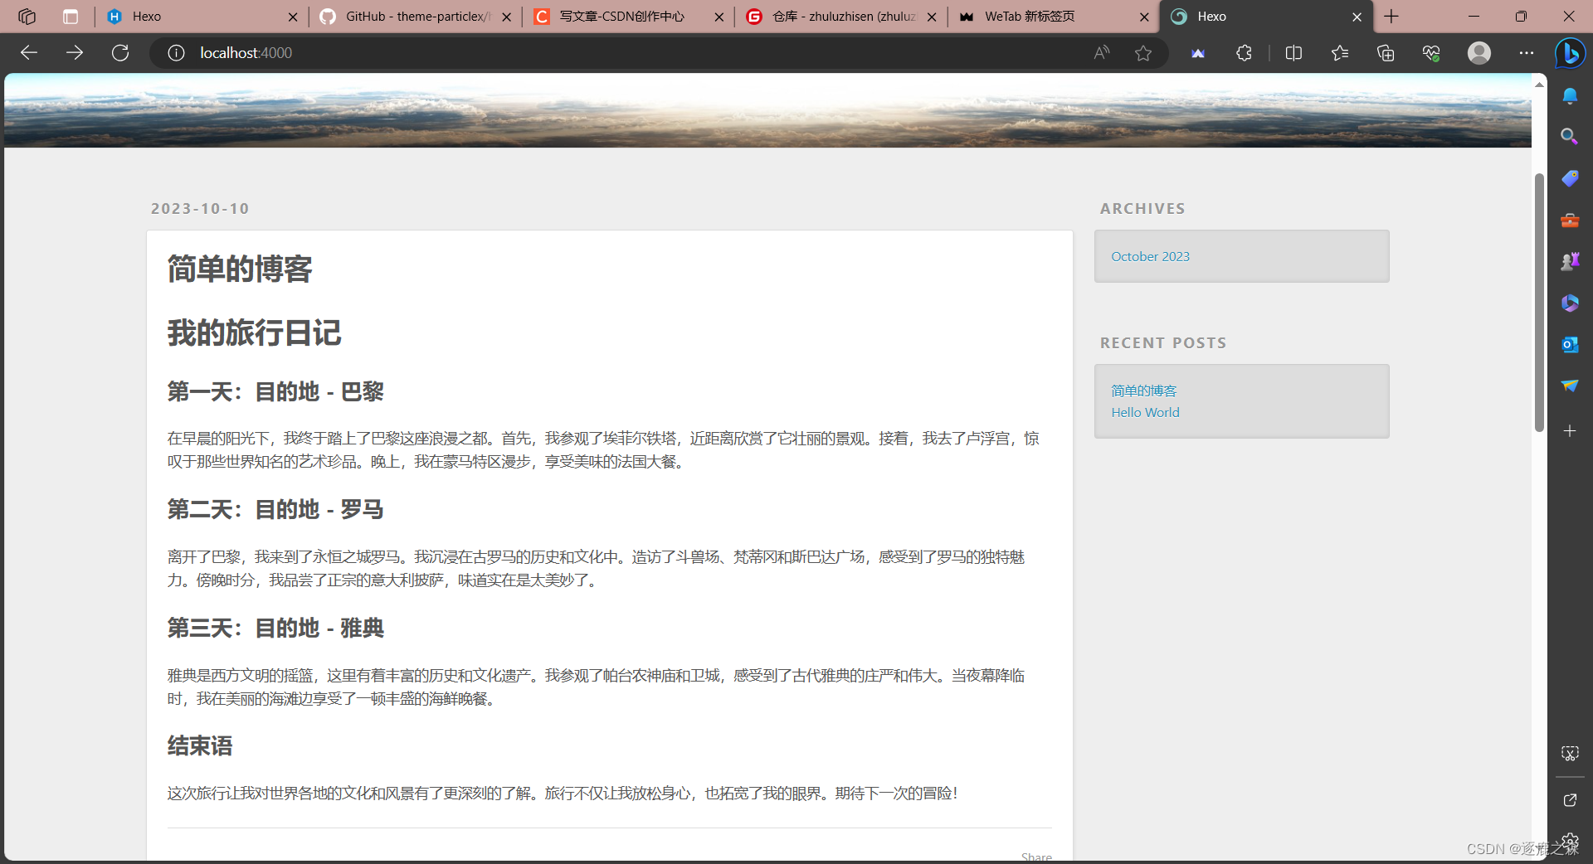Click heading 我的旅行日记
Image resolution: width=1593 pixels, height=864 pixels.
pyautogui.click(x=254, y=333)
